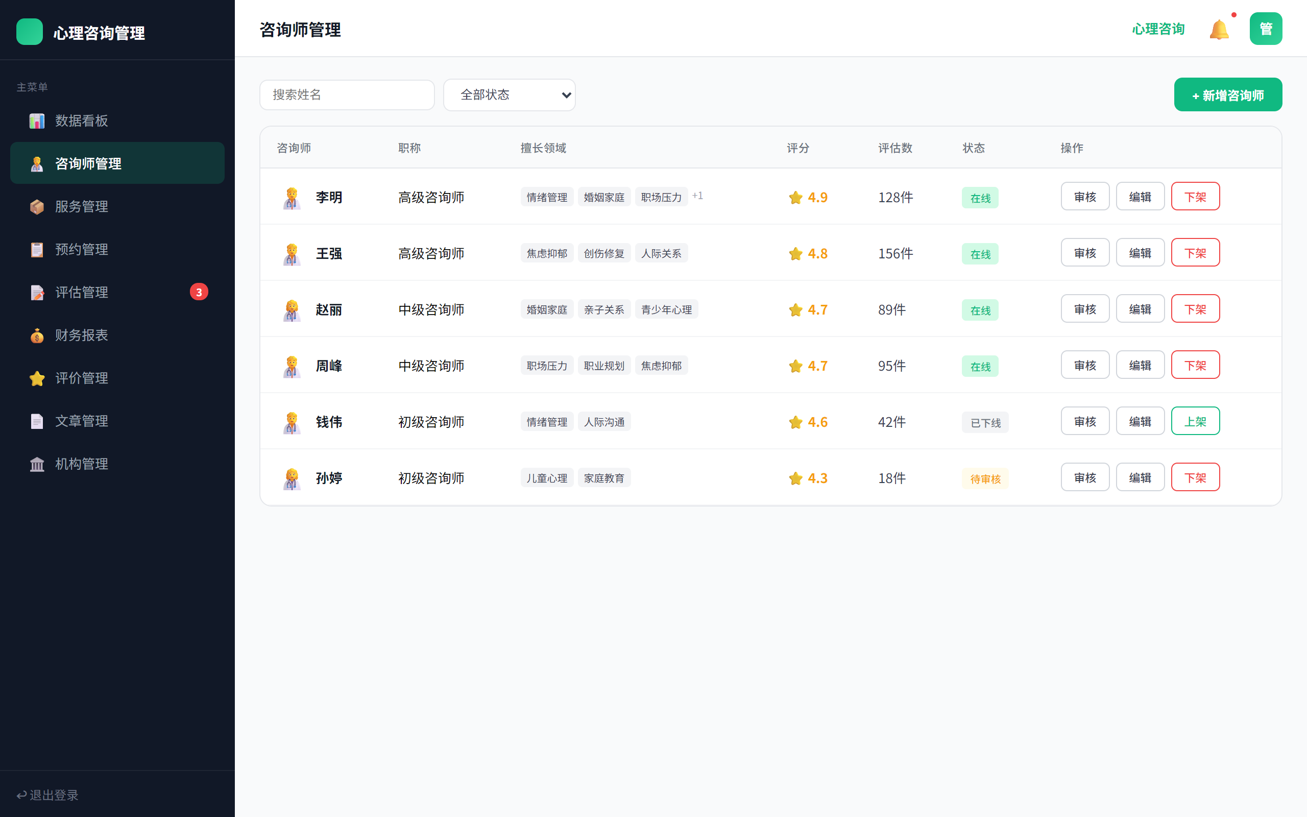Click 下架 for 李明

coord(1195,197)
